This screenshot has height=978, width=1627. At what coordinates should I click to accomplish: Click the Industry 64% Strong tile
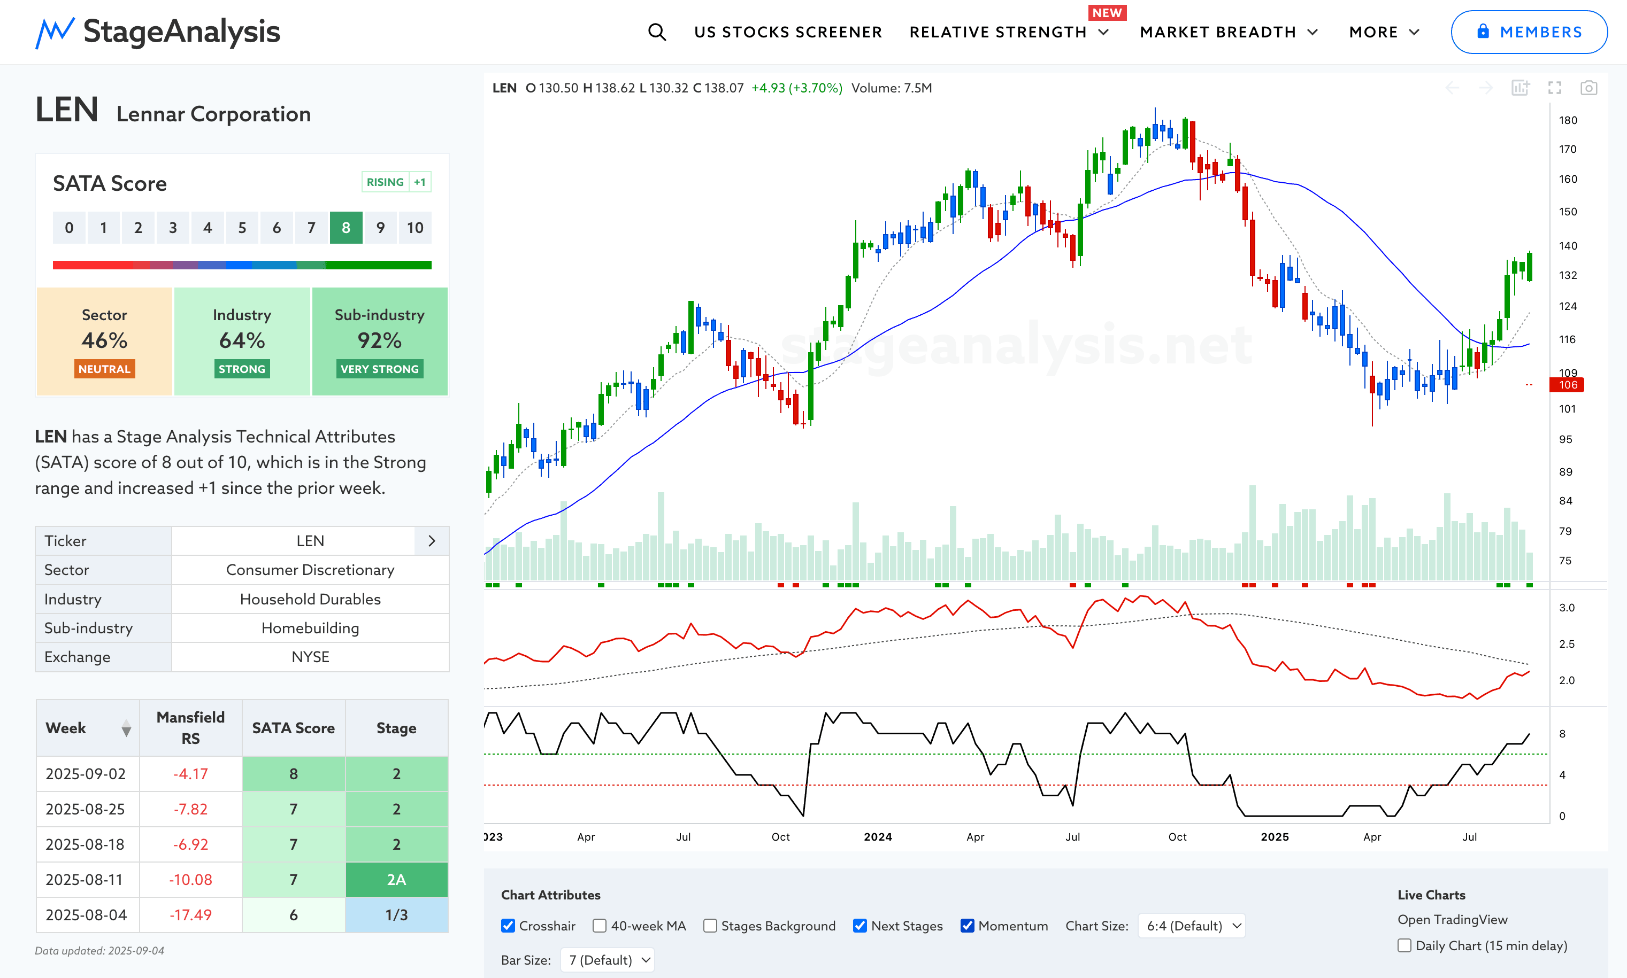[242, 341]
